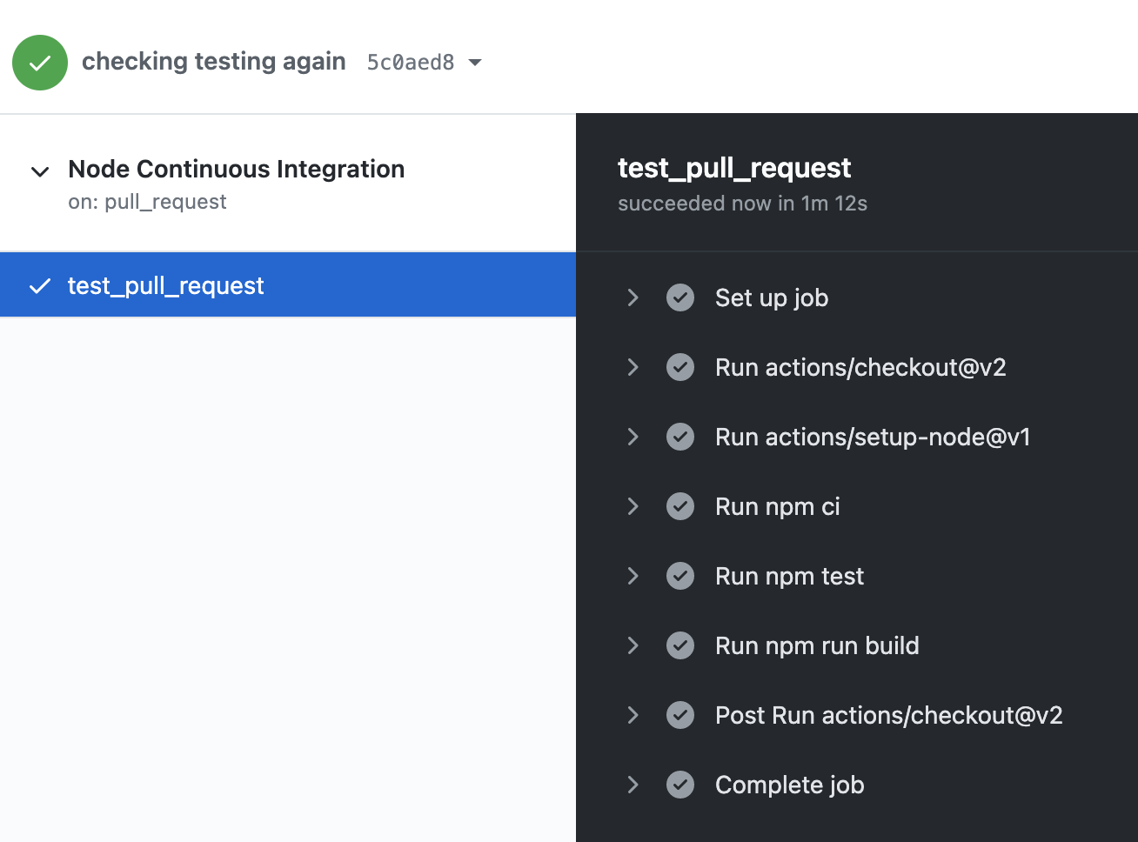The height and width of the screenshot is (842, 1138).
Task: Collapse the Node Continuous Integration workflow
Action: [x=40, y=171]
